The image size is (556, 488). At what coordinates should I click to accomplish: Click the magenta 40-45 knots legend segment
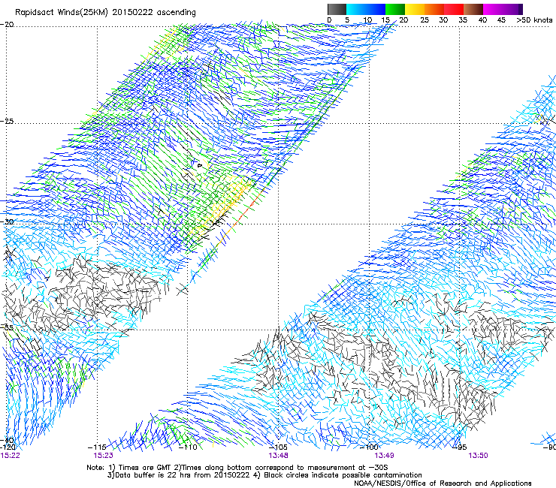coord(493,9)
